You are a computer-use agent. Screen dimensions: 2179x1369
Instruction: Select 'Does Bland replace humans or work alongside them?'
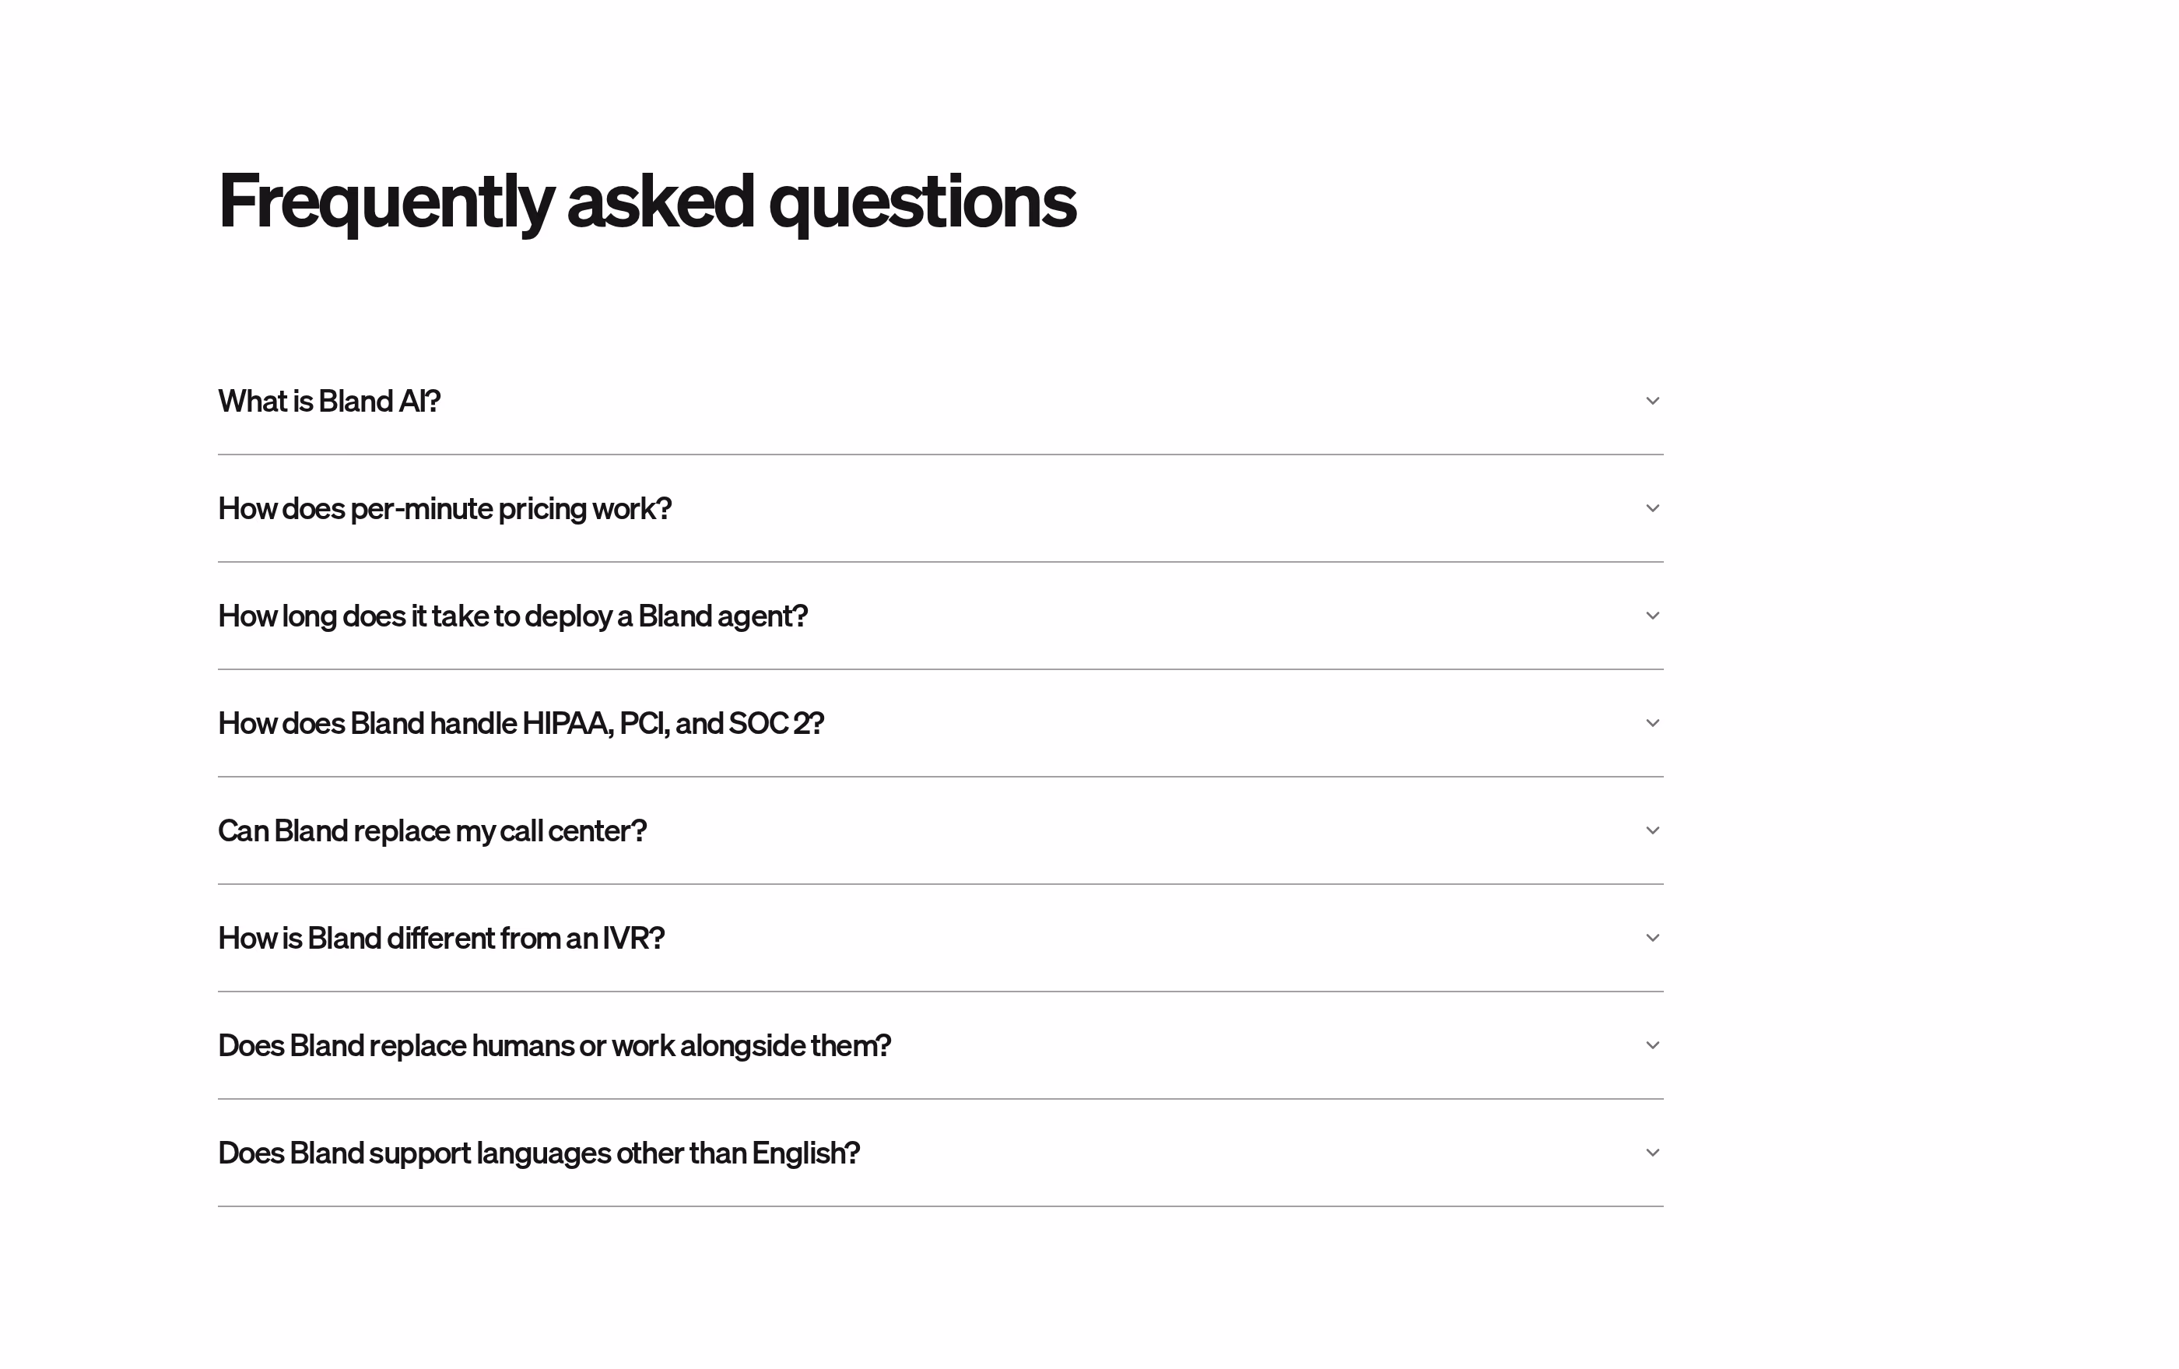pyautogui.click(x=555, y=1045)
